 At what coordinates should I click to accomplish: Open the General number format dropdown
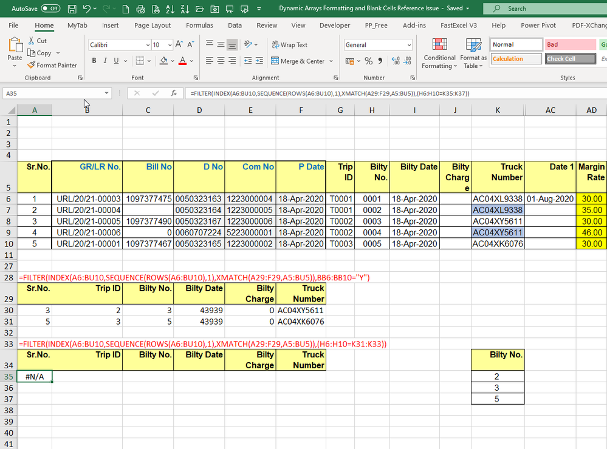pos(409,46)
